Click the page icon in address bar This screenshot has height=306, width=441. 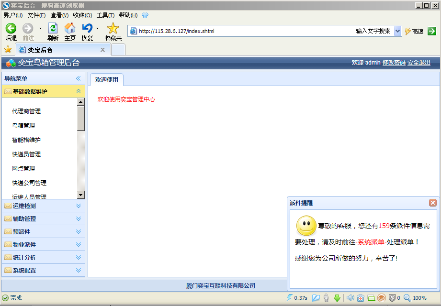click(x=133, y=31)
